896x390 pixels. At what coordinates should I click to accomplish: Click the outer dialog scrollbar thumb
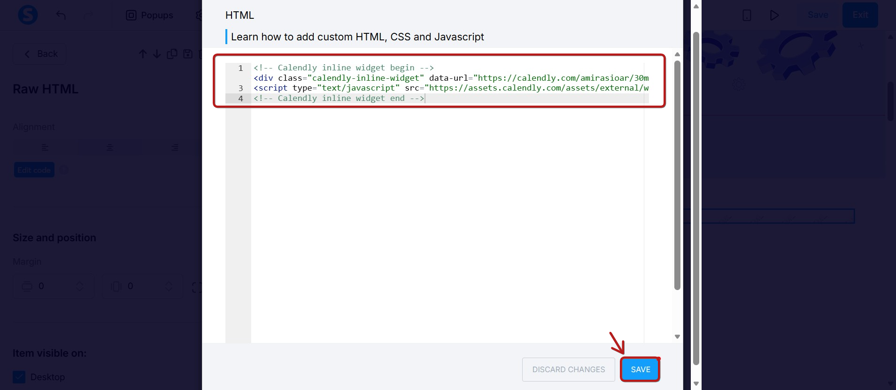point(696,198)
